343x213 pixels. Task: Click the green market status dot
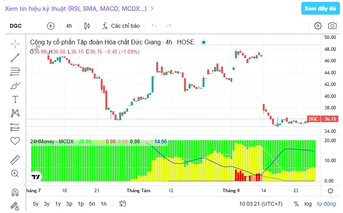click(x=204, y=42)
